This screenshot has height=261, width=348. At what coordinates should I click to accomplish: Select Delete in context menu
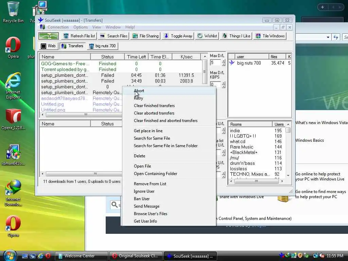(x=169, y=156)
